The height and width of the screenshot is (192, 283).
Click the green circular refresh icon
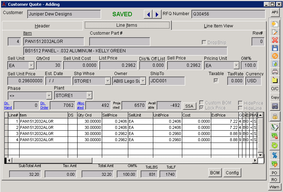(x=275, y=145)
